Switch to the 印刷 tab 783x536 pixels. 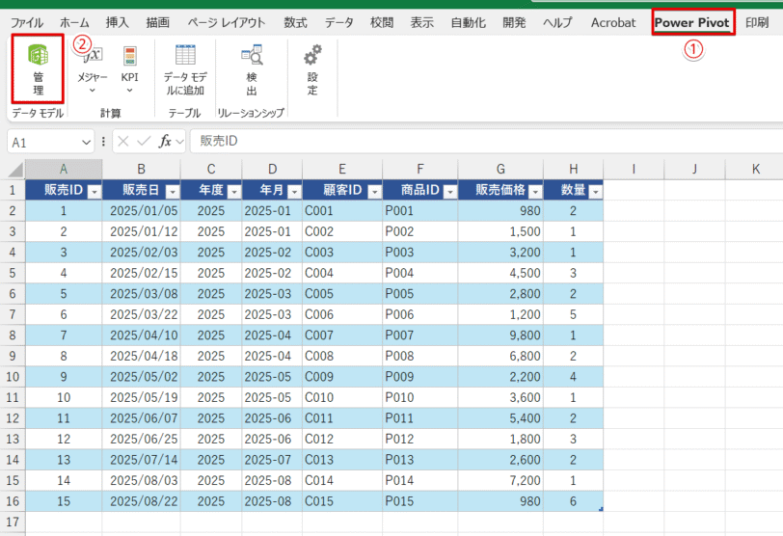click(x=757, y=22)
